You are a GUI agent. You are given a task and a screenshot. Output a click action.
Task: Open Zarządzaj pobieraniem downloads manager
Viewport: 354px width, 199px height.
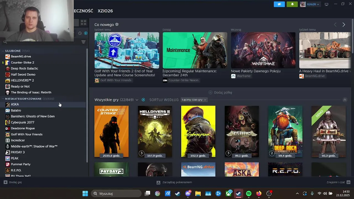coord(174,182)
